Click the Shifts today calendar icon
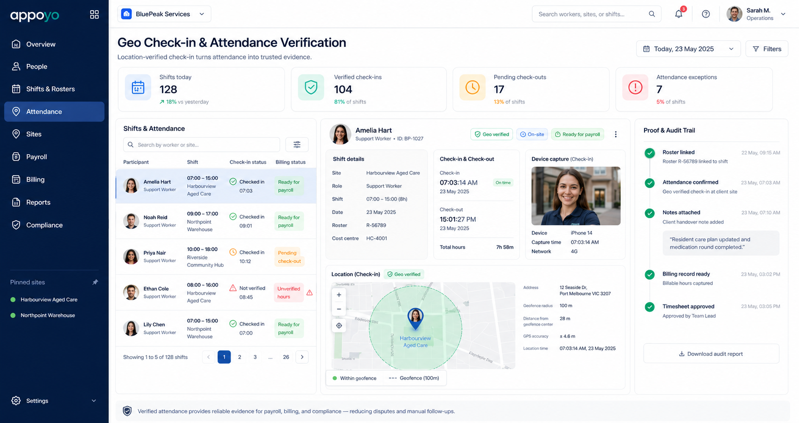 point(138,88)
